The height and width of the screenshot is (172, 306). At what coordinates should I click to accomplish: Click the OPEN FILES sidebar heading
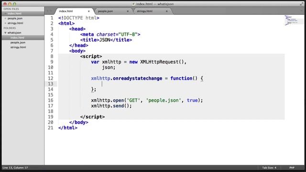[11, 9]
